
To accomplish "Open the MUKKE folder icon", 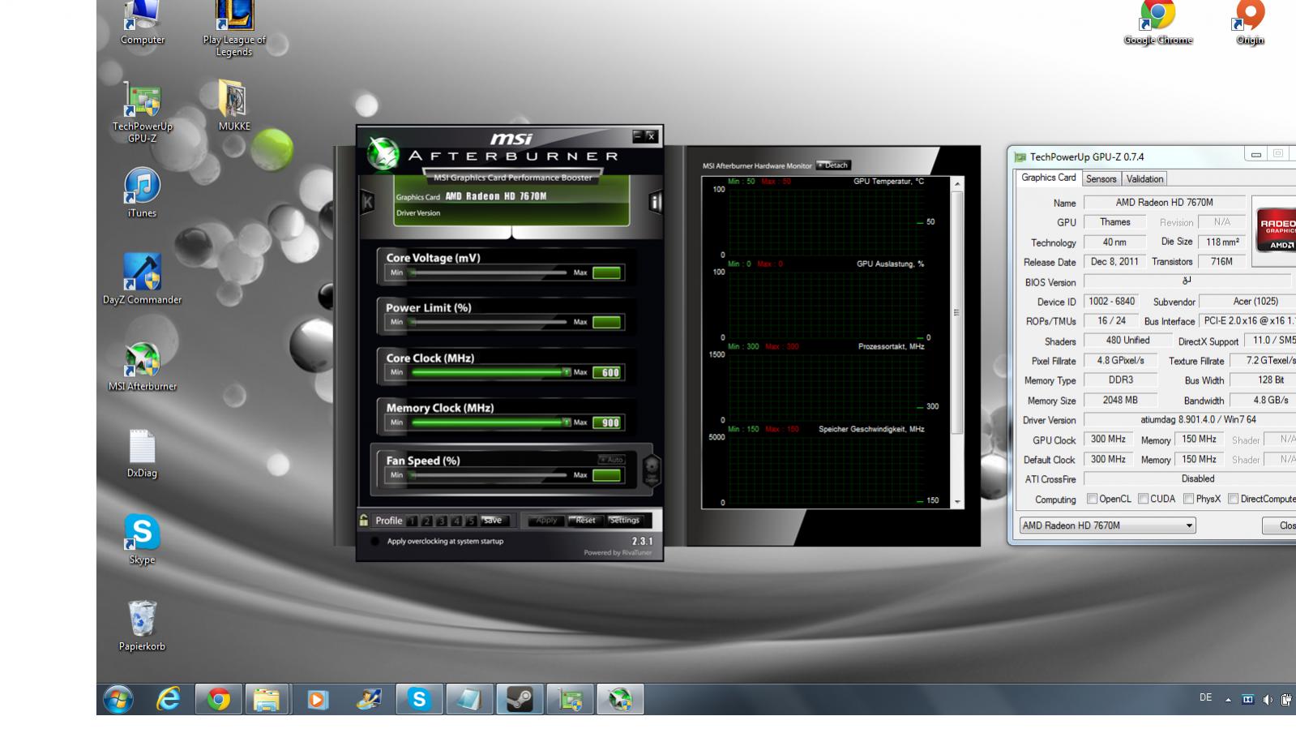I will click(234, 105).
